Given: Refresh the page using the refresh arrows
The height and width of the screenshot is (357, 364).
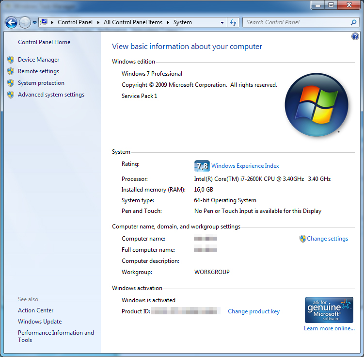Looking at the screenshot, I should click(233, 22).
